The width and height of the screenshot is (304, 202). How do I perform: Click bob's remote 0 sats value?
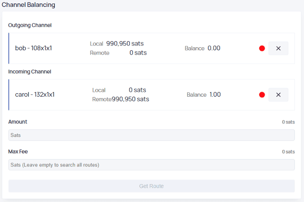pyautogui.click(x=138, y=52)
